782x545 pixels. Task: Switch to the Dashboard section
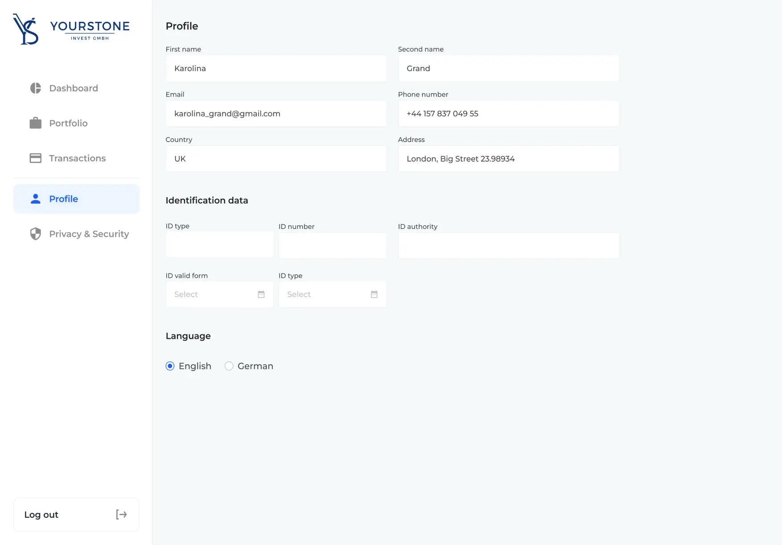click(x=73, y=88)
